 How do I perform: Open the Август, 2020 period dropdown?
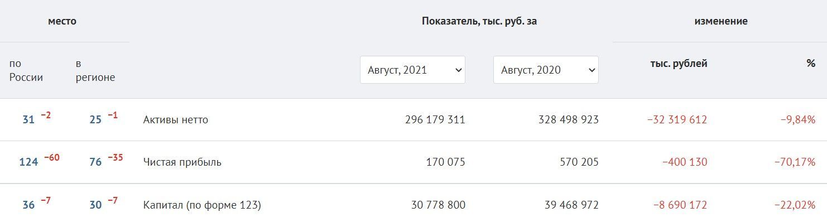click(x=546, y=70)
